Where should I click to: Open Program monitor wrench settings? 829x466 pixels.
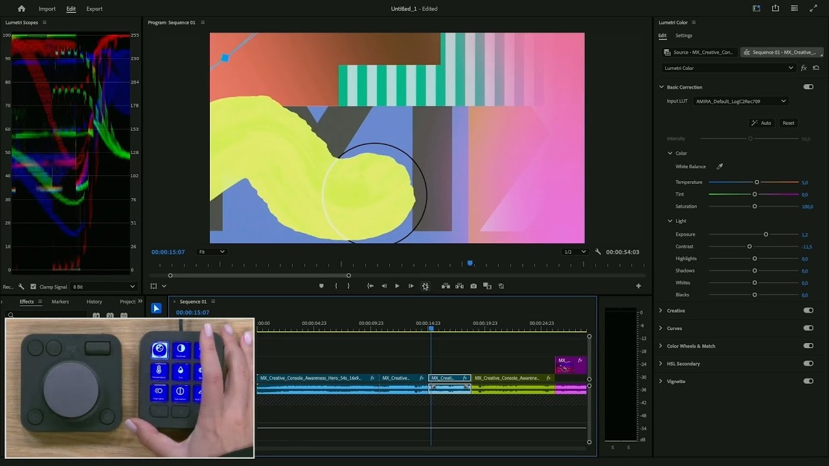(598, 252)
